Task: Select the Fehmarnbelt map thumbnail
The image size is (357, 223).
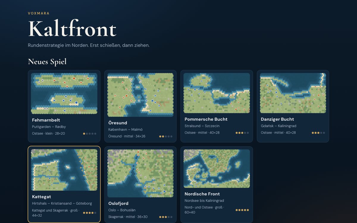Action: tap(64, 94)
